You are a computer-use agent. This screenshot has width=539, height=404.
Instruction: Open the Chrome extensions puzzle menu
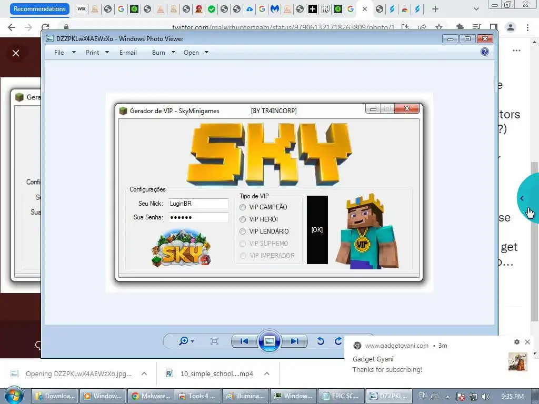coord(460,27)
